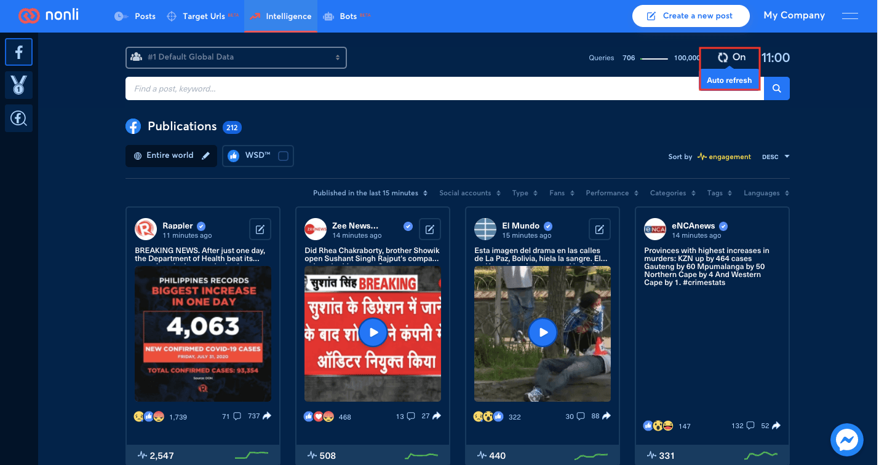Click Create a new post button
This screenshot has width=879, height=465.
(691, 16)
